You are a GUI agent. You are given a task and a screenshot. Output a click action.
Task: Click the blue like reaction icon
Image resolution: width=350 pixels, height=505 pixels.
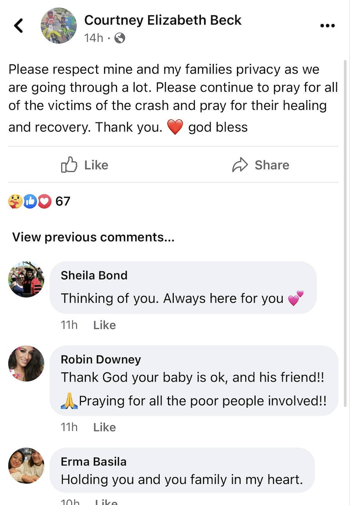29,201
